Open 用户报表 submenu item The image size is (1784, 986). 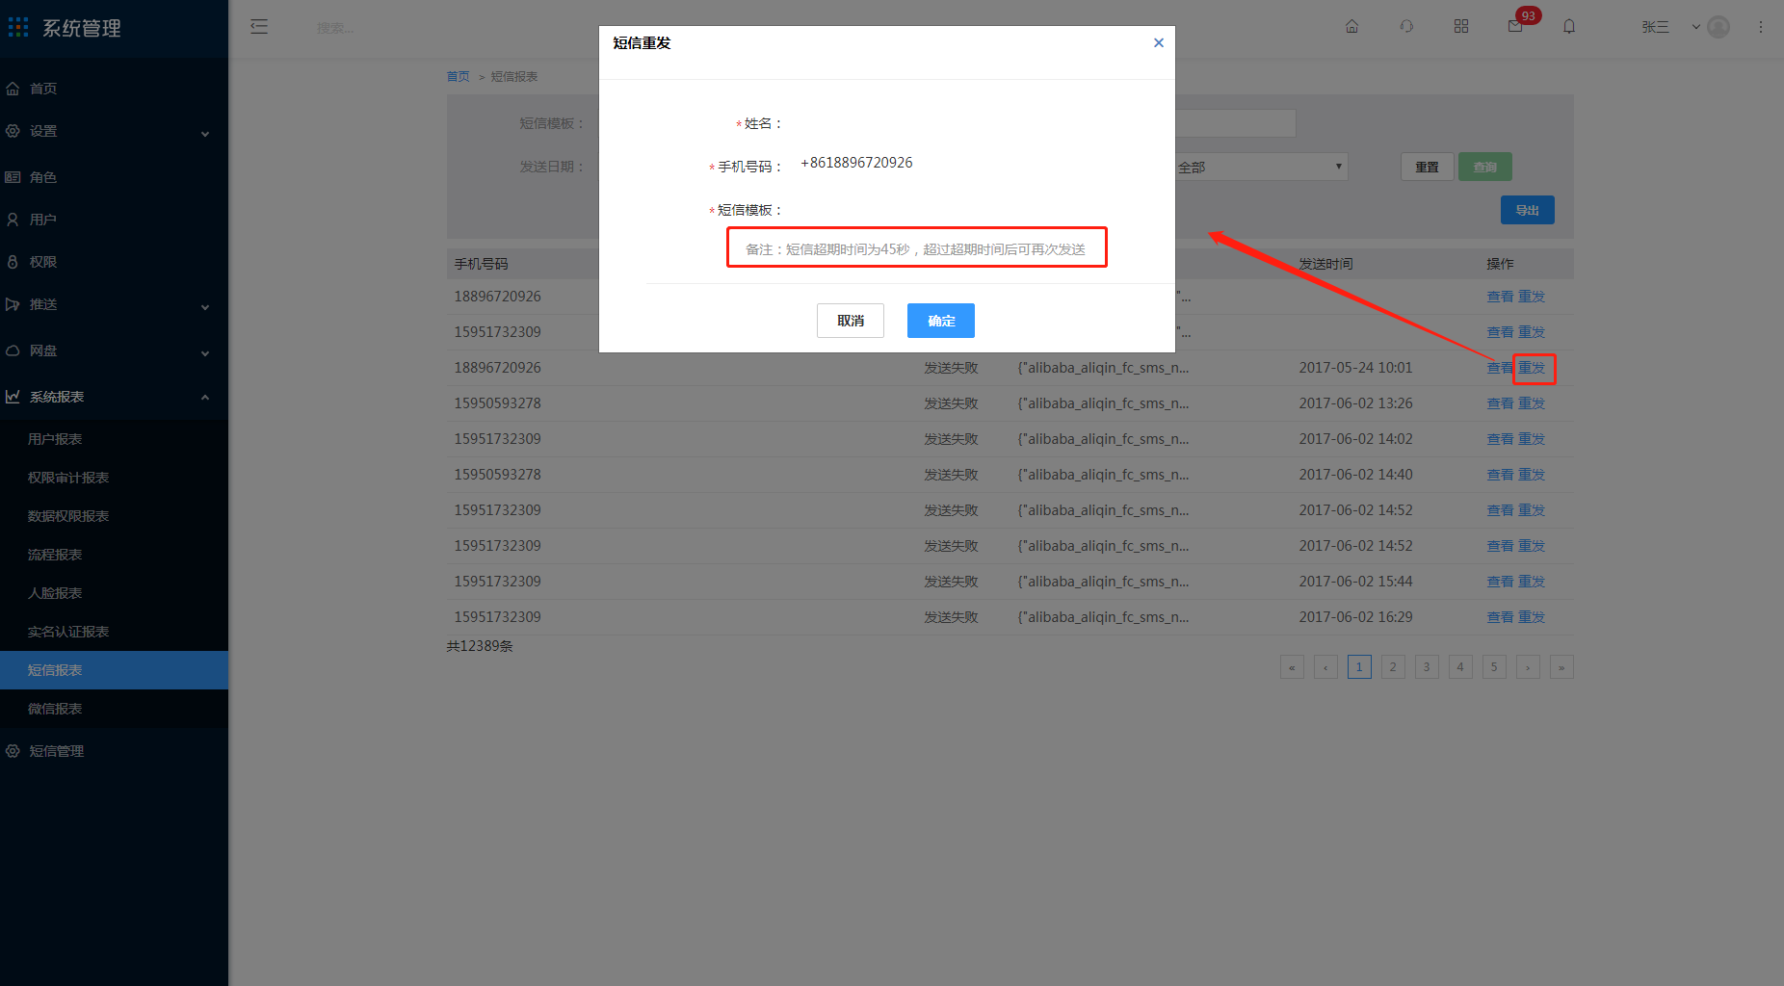pos(114,439)
